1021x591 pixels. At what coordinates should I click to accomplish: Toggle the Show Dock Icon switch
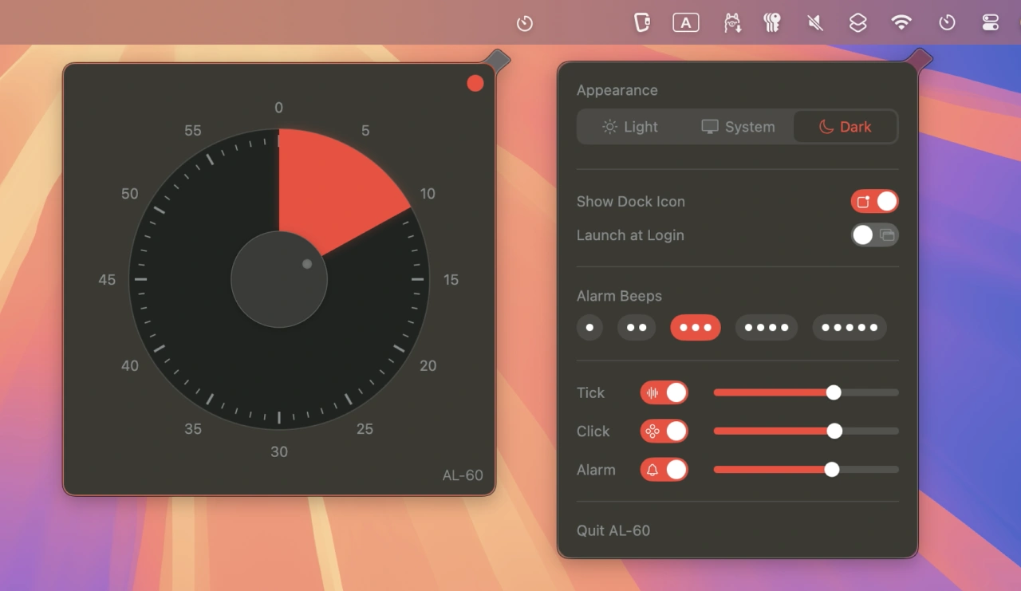(874, 202)
